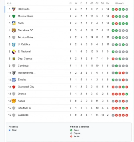
Task: Click the Pts column header
Action: coord(108,3)
